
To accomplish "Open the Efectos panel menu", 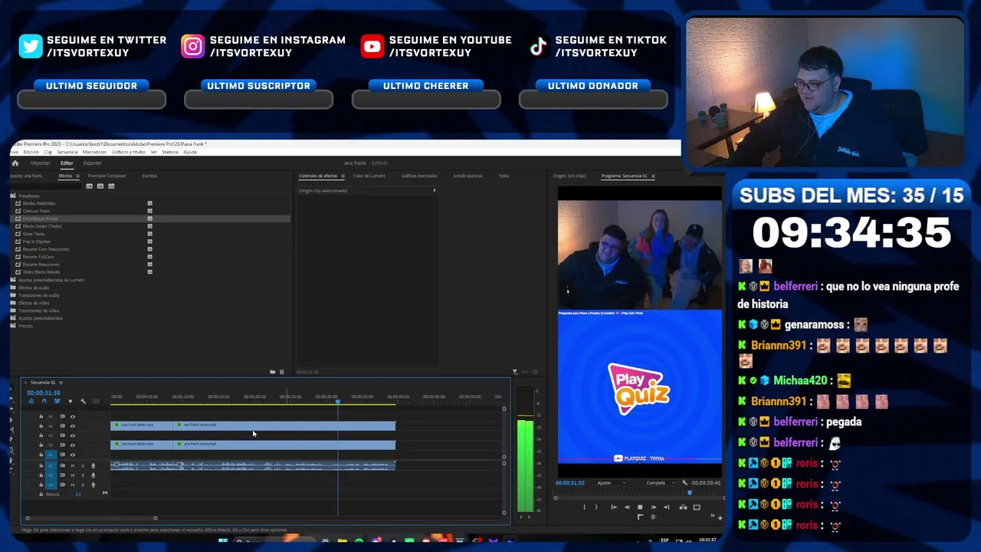I will pos(77,176).
